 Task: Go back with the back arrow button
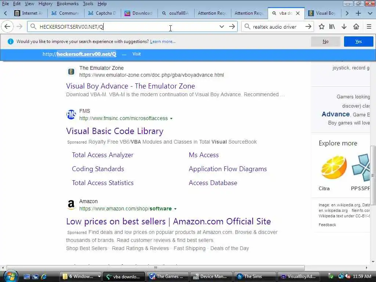click(x=7, y=26)
